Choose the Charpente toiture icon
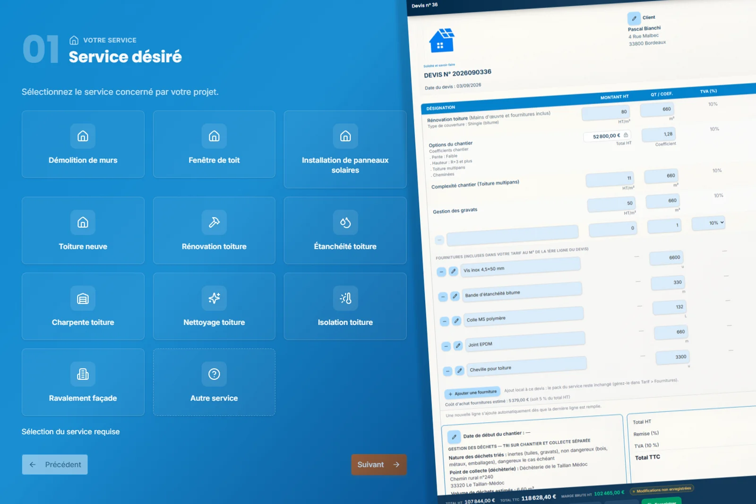This screenshot has width=756, height=504. (83, 298)
